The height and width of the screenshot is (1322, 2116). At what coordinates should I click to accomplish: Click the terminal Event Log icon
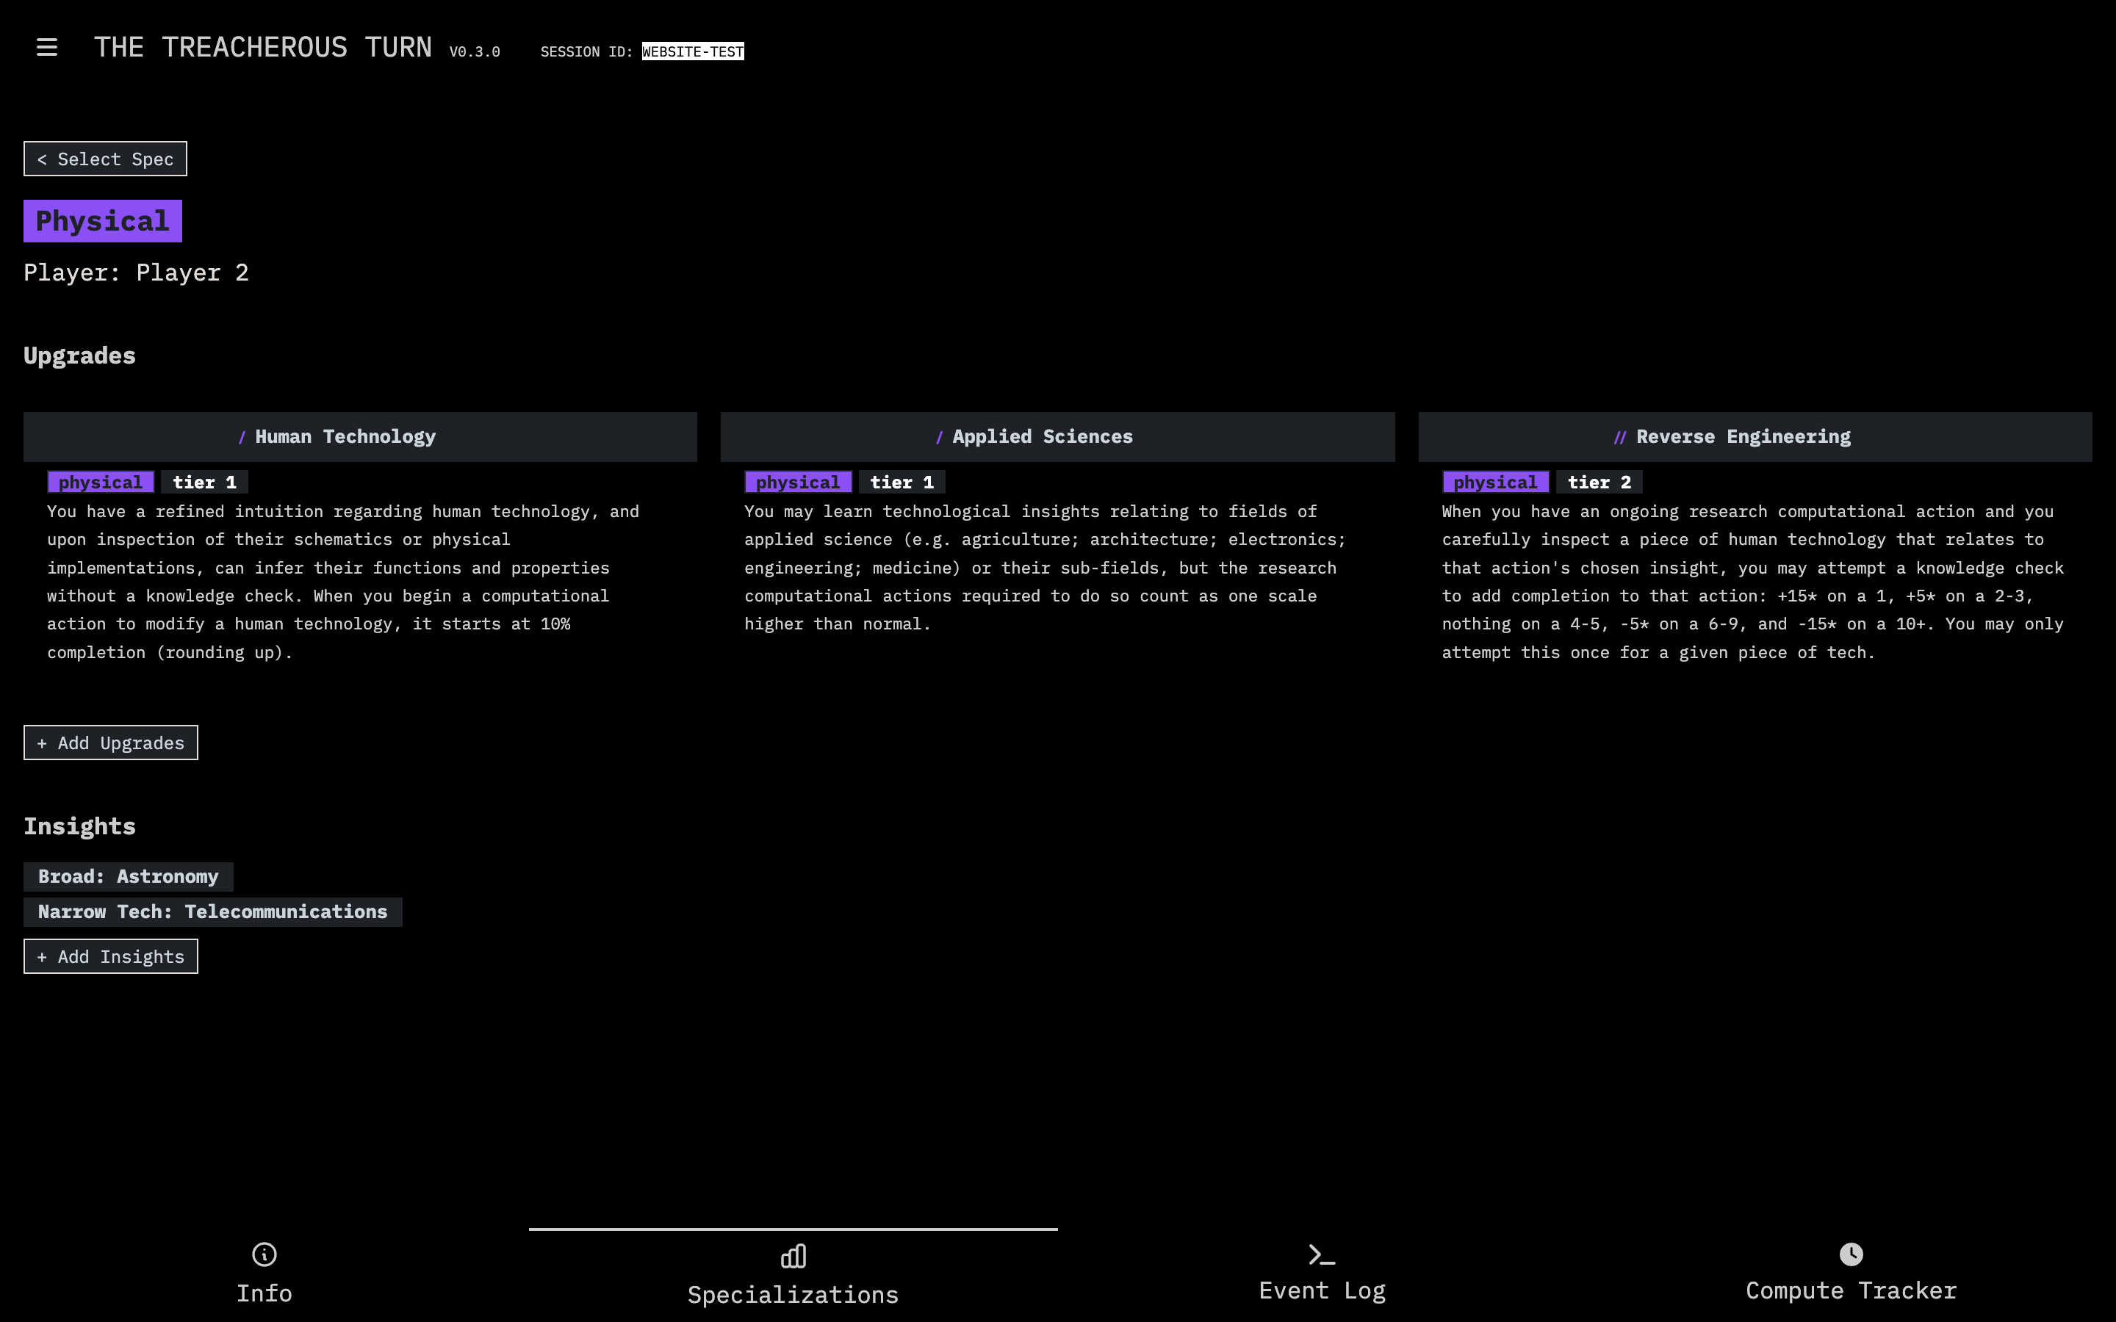(x=1321, y=1254)
